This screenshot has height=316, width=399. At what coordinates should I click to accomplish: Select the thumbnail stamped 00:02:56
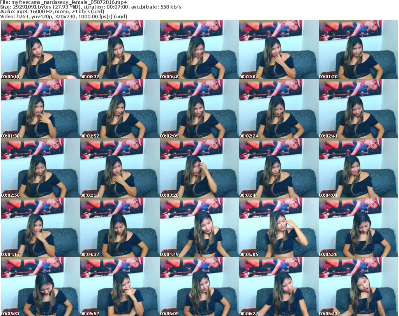(x=40, y=168)
